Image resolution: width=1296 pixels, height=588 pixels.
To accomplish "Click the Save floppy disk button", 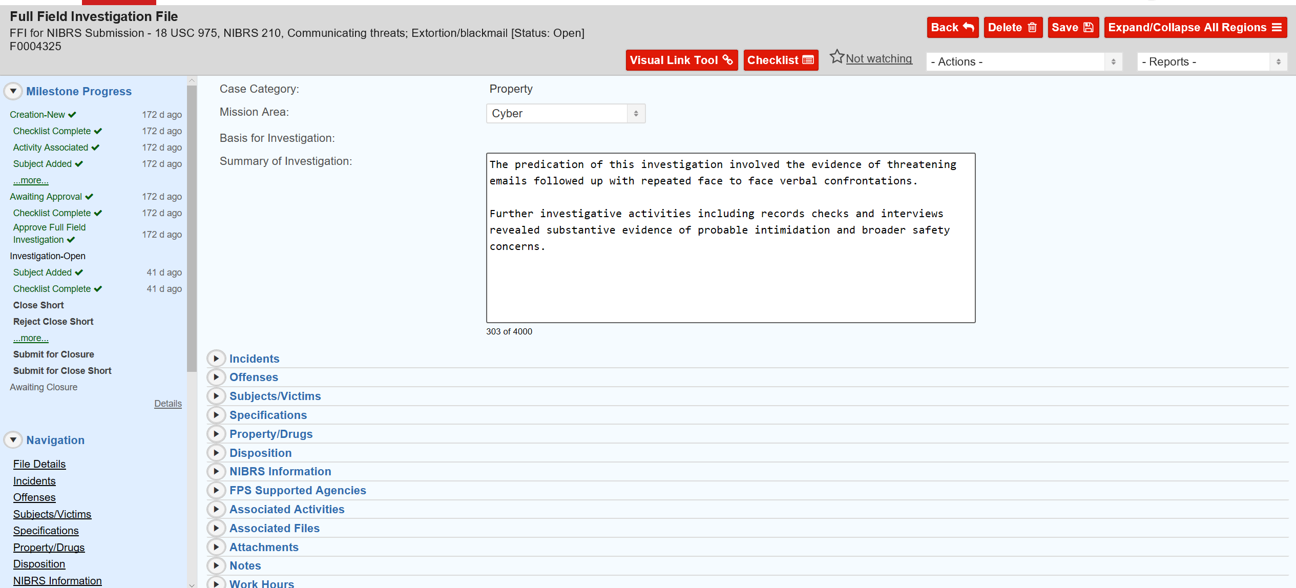I will click(x=1072, y=28).
